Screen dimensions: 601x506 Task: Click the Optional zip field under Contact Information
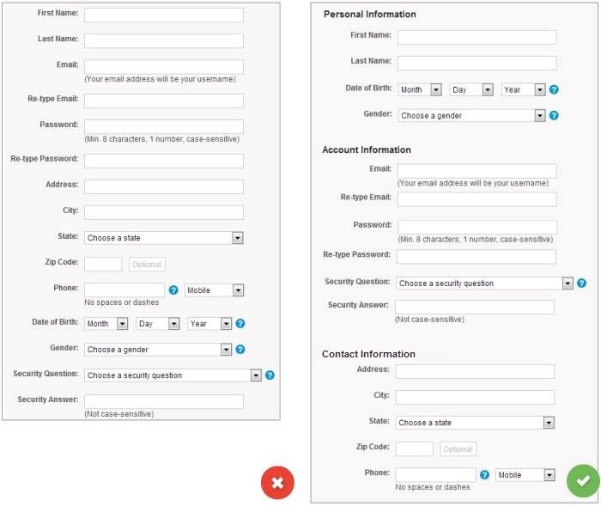458,448
